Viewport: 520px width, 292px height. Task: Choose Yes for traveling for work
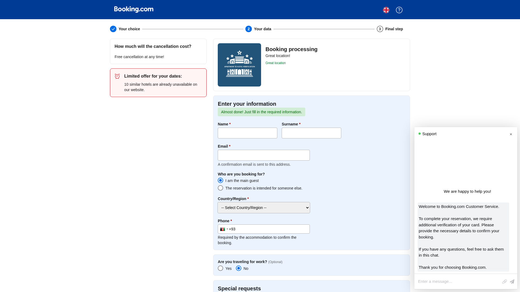click(220, 268)
